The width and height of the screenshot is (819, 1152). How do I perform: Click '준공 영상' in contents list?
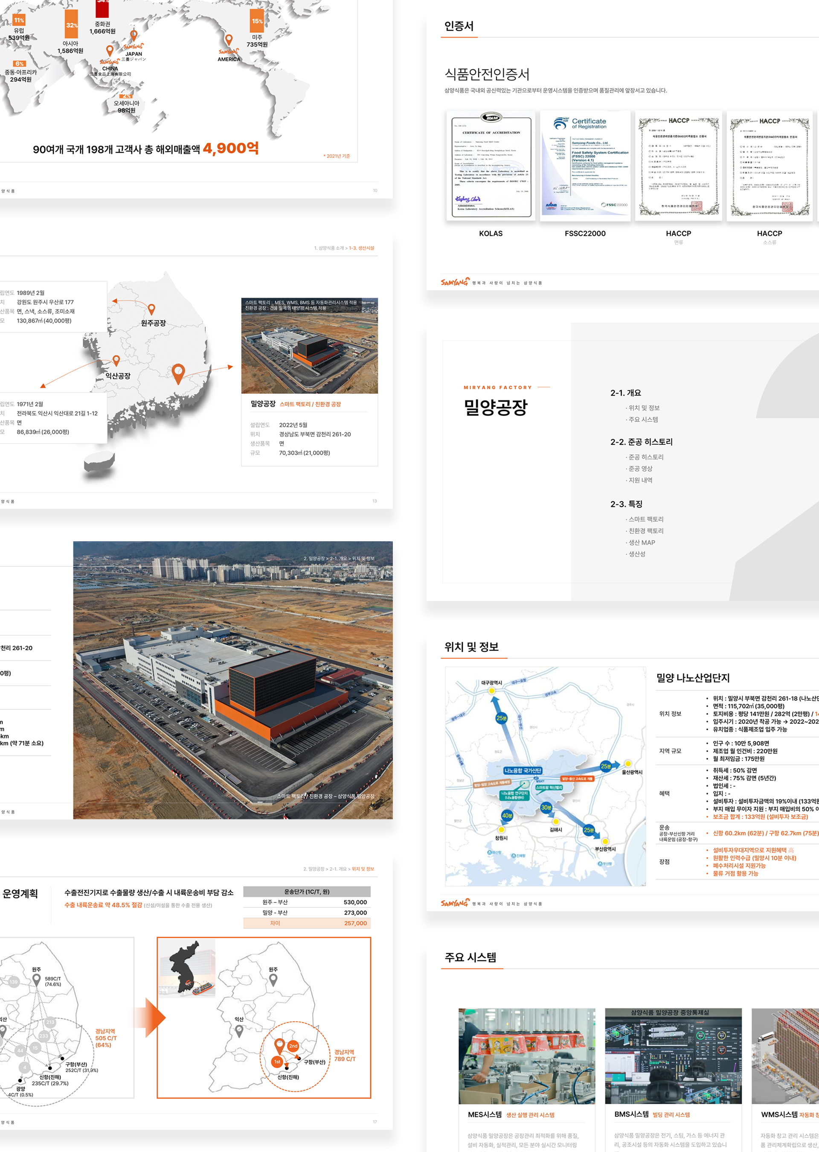[x=640, y=468]
